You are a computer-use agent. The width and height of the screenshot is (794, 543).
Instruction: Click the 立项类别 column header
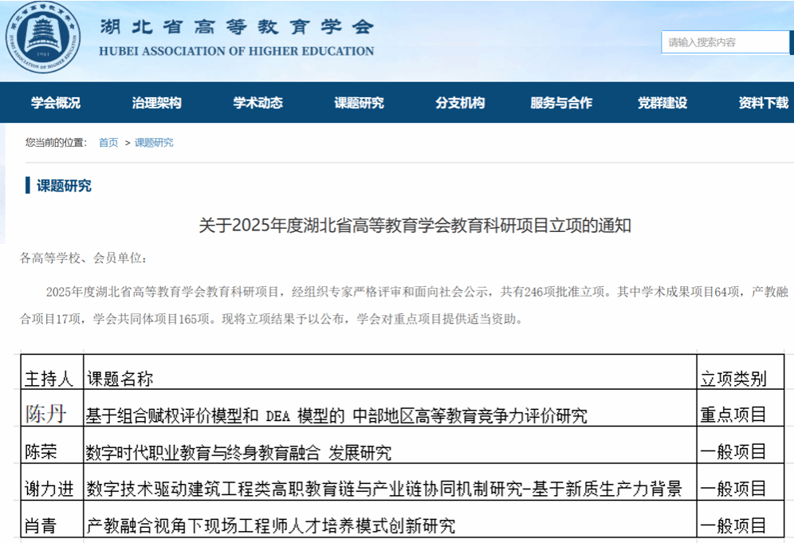(x=733, y=378)
